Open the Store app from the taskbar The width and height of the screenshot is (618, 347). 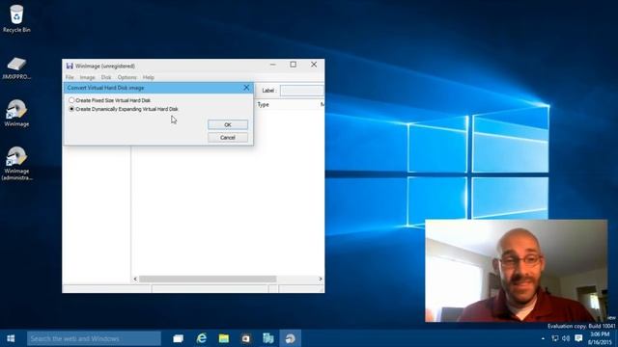pos(246,338)
